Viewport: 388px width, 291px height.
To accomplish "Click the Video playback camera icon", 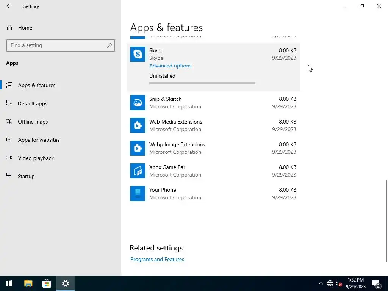I will [9, 158].
